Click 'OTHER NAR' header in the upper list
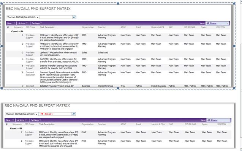This screenshot has width=242, height=151. click(190, 27)
